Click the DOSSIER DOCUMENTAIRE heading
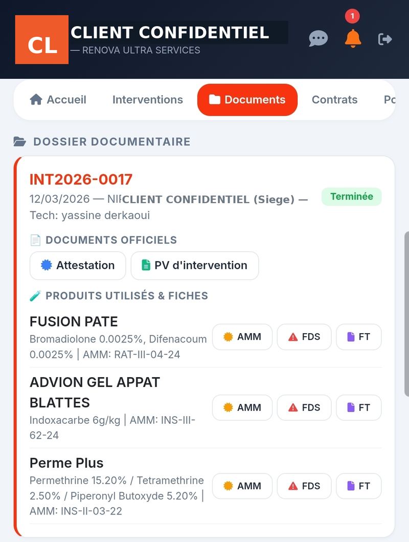Viewport: 409px width, 542px height. click(x=112, y=142)
